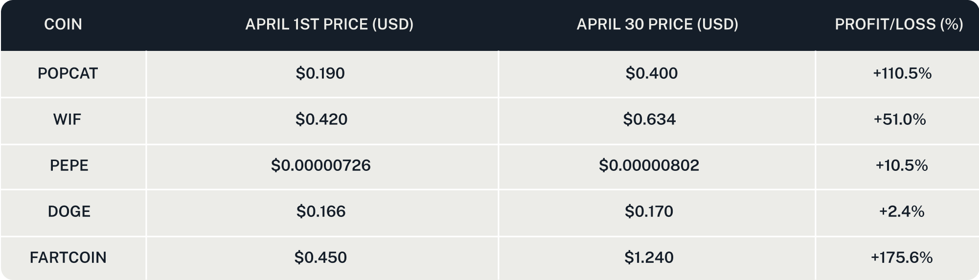Click WIF's $0.634 price cell
Viewport: 979px width, 280px height.
click(649, 119)
